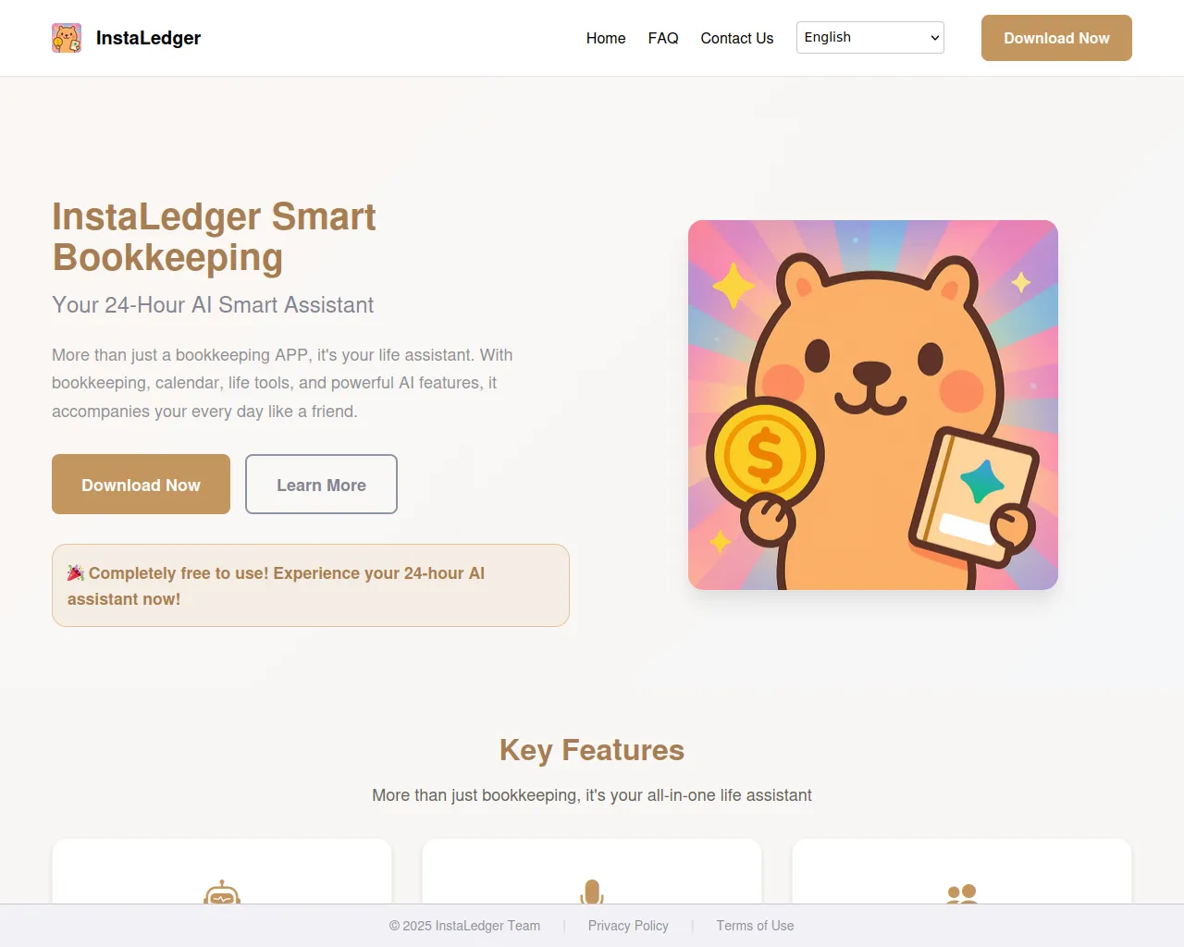This screenshot has height=947, width=1184.
Task: Click the people icon in third feature card
Action: click(x=962, y=894)
